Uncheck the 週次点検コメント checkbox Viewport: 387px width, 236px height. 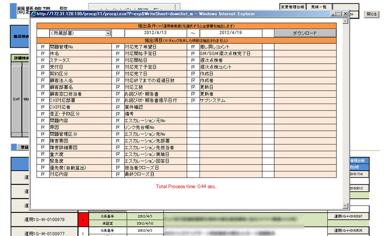(x=193, y=67)
